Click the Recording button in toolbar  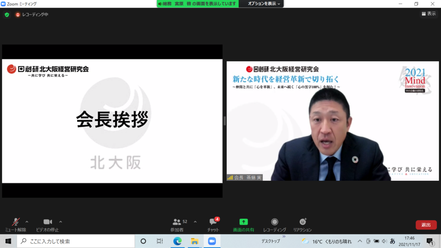tap(274, 225)
